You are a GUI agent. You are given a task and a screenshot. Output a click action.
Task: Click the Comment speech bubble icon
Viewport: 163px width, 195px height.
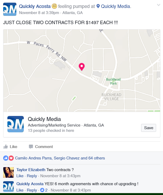[31, 147]
